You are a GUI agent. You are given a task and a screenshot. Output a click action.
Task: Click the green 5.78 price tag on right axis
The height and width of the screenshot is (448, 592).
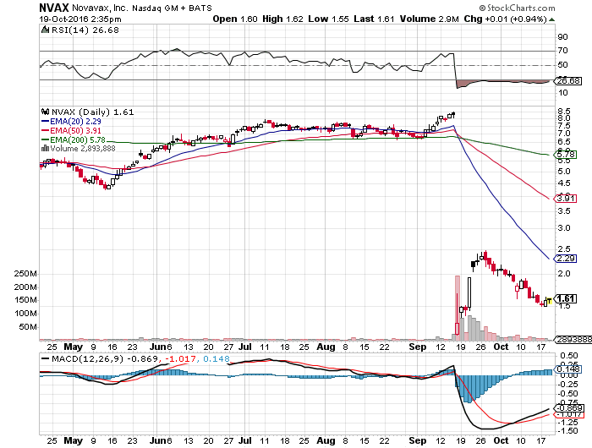(x=566, y=154)
